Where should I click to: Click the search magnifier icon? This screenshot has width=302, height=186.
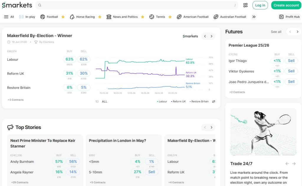pos(40,5)
